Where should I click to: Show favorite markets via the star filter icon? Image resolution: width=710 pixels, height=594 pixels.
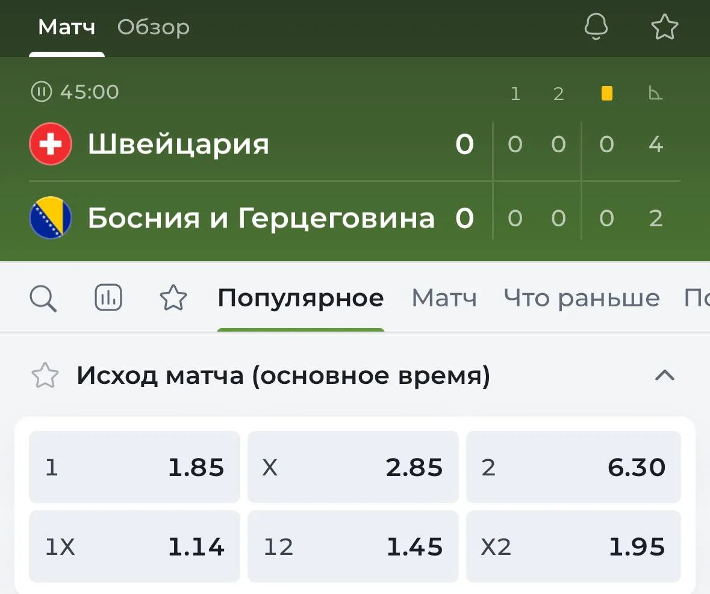pyautogui.click(x=173, y=297)
